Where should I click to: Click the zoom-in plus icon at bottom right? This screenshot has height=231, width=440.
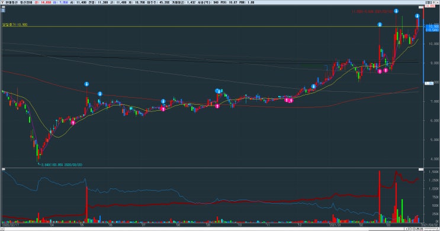tap(414, 229)
